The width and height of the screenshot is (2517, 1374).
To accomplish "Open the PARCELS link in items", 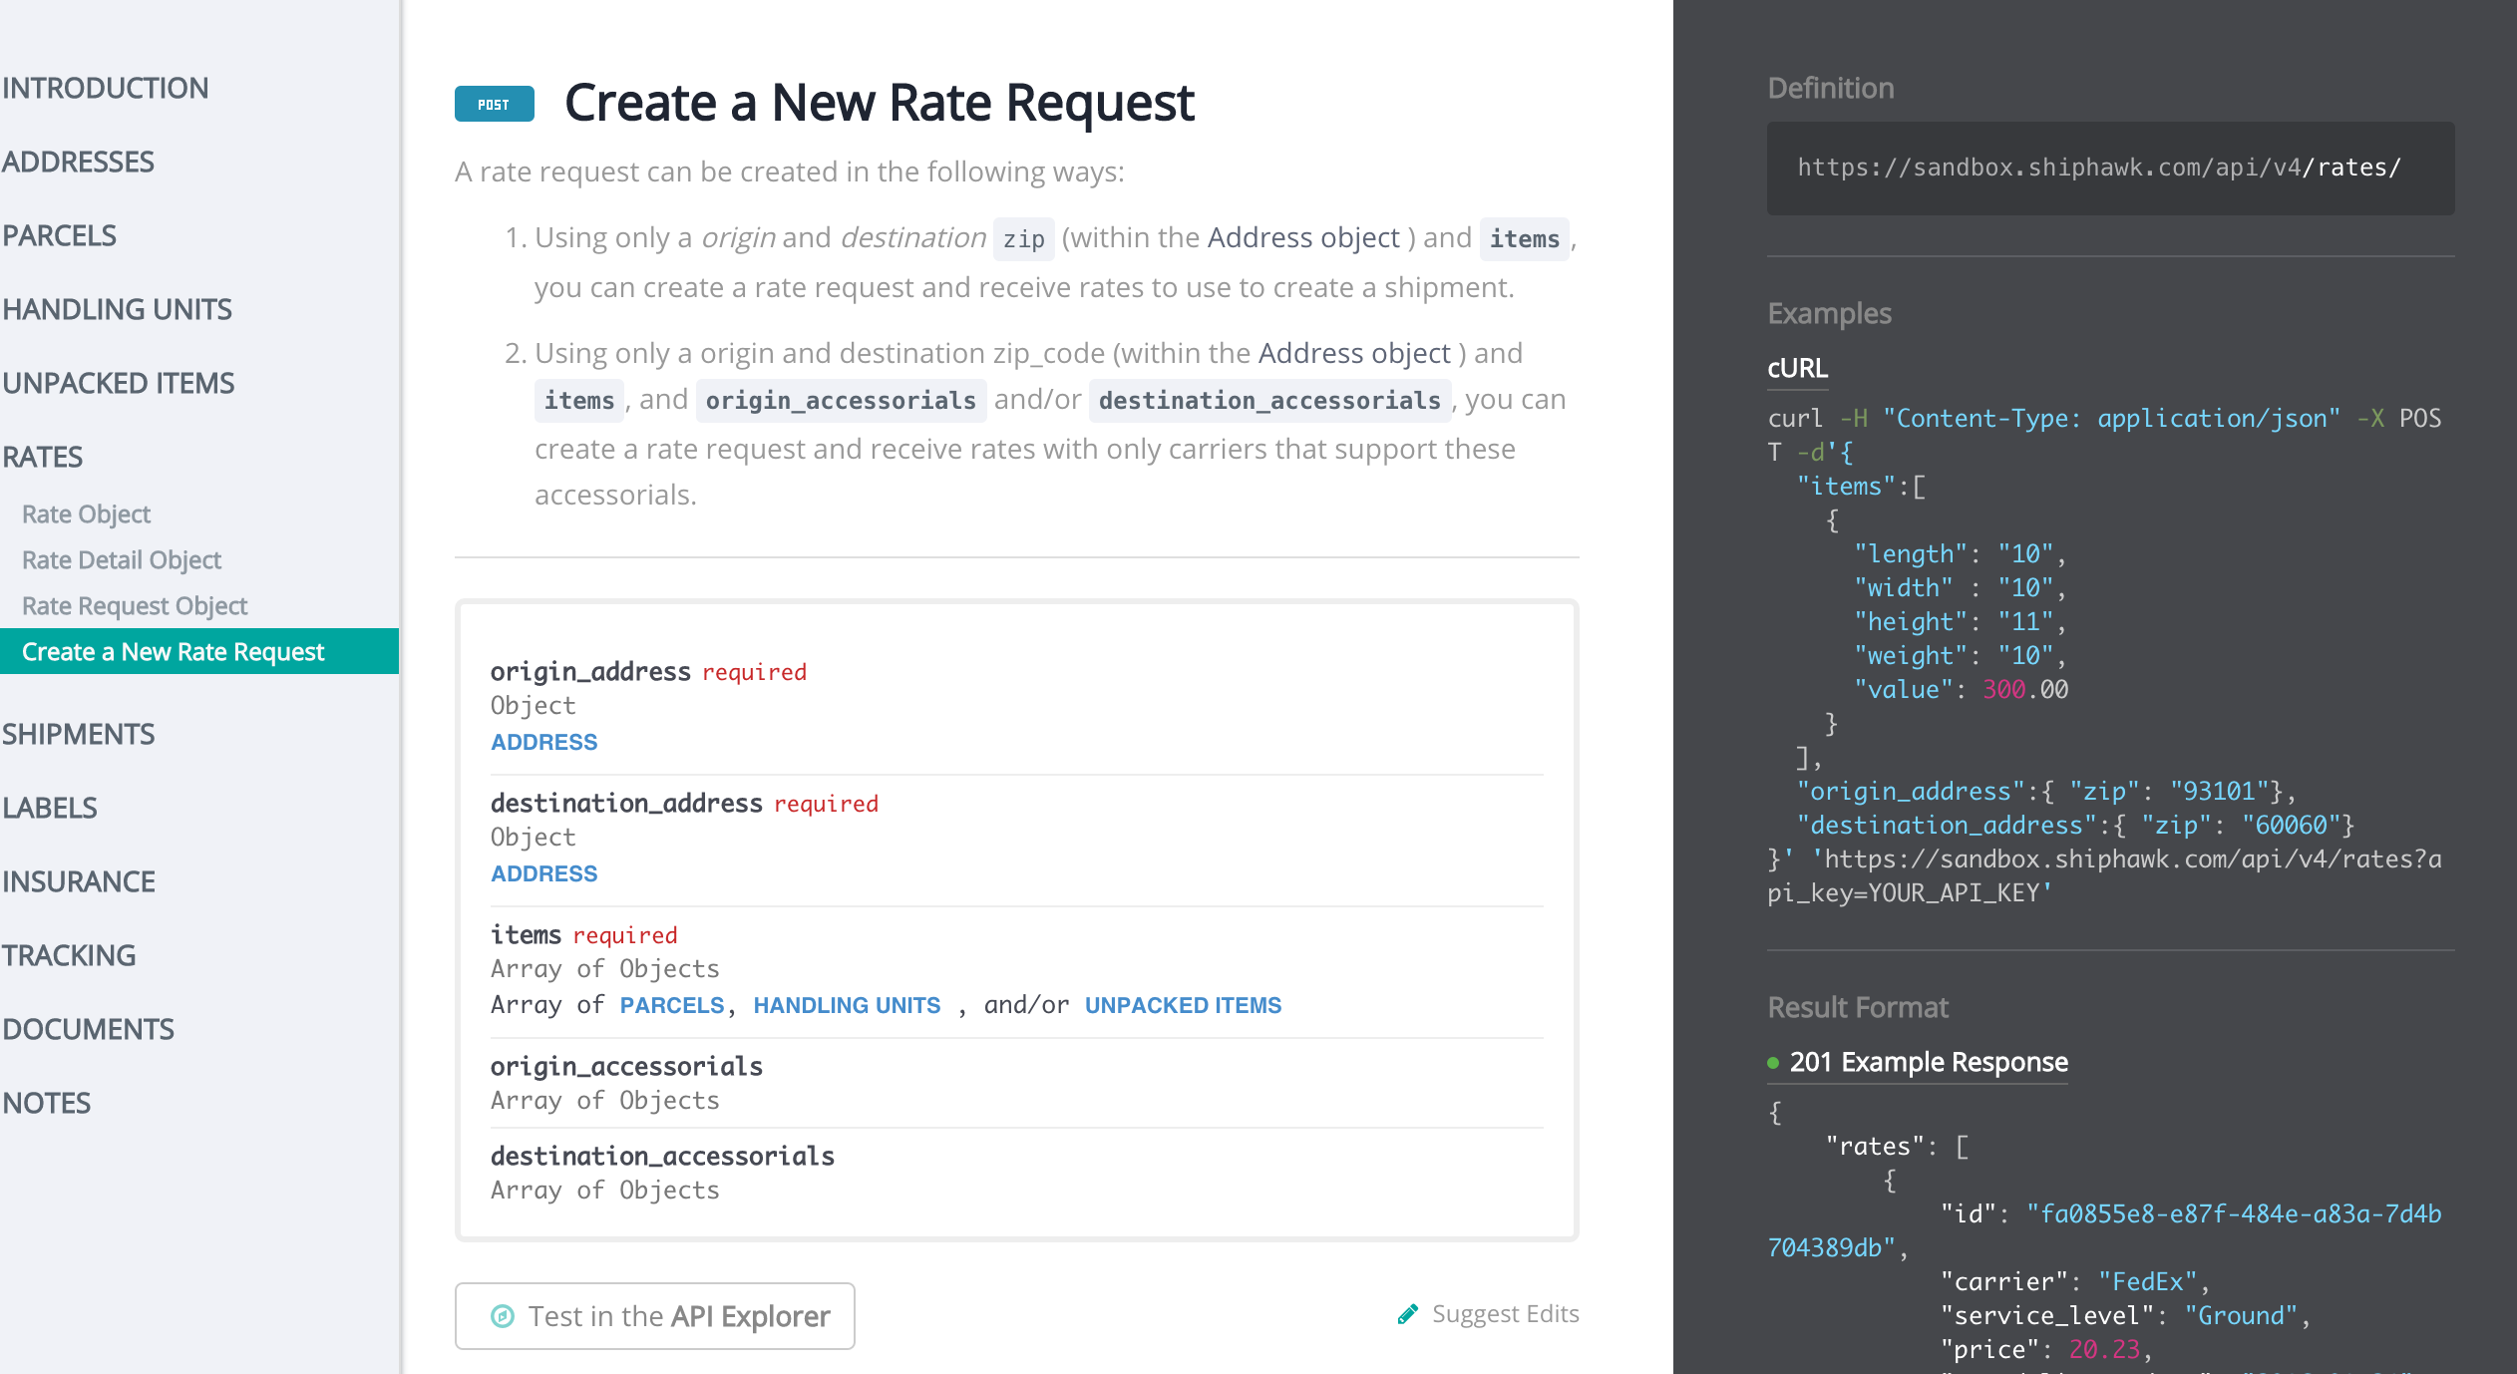I will pyautogui.click(x=671, y=1005).
